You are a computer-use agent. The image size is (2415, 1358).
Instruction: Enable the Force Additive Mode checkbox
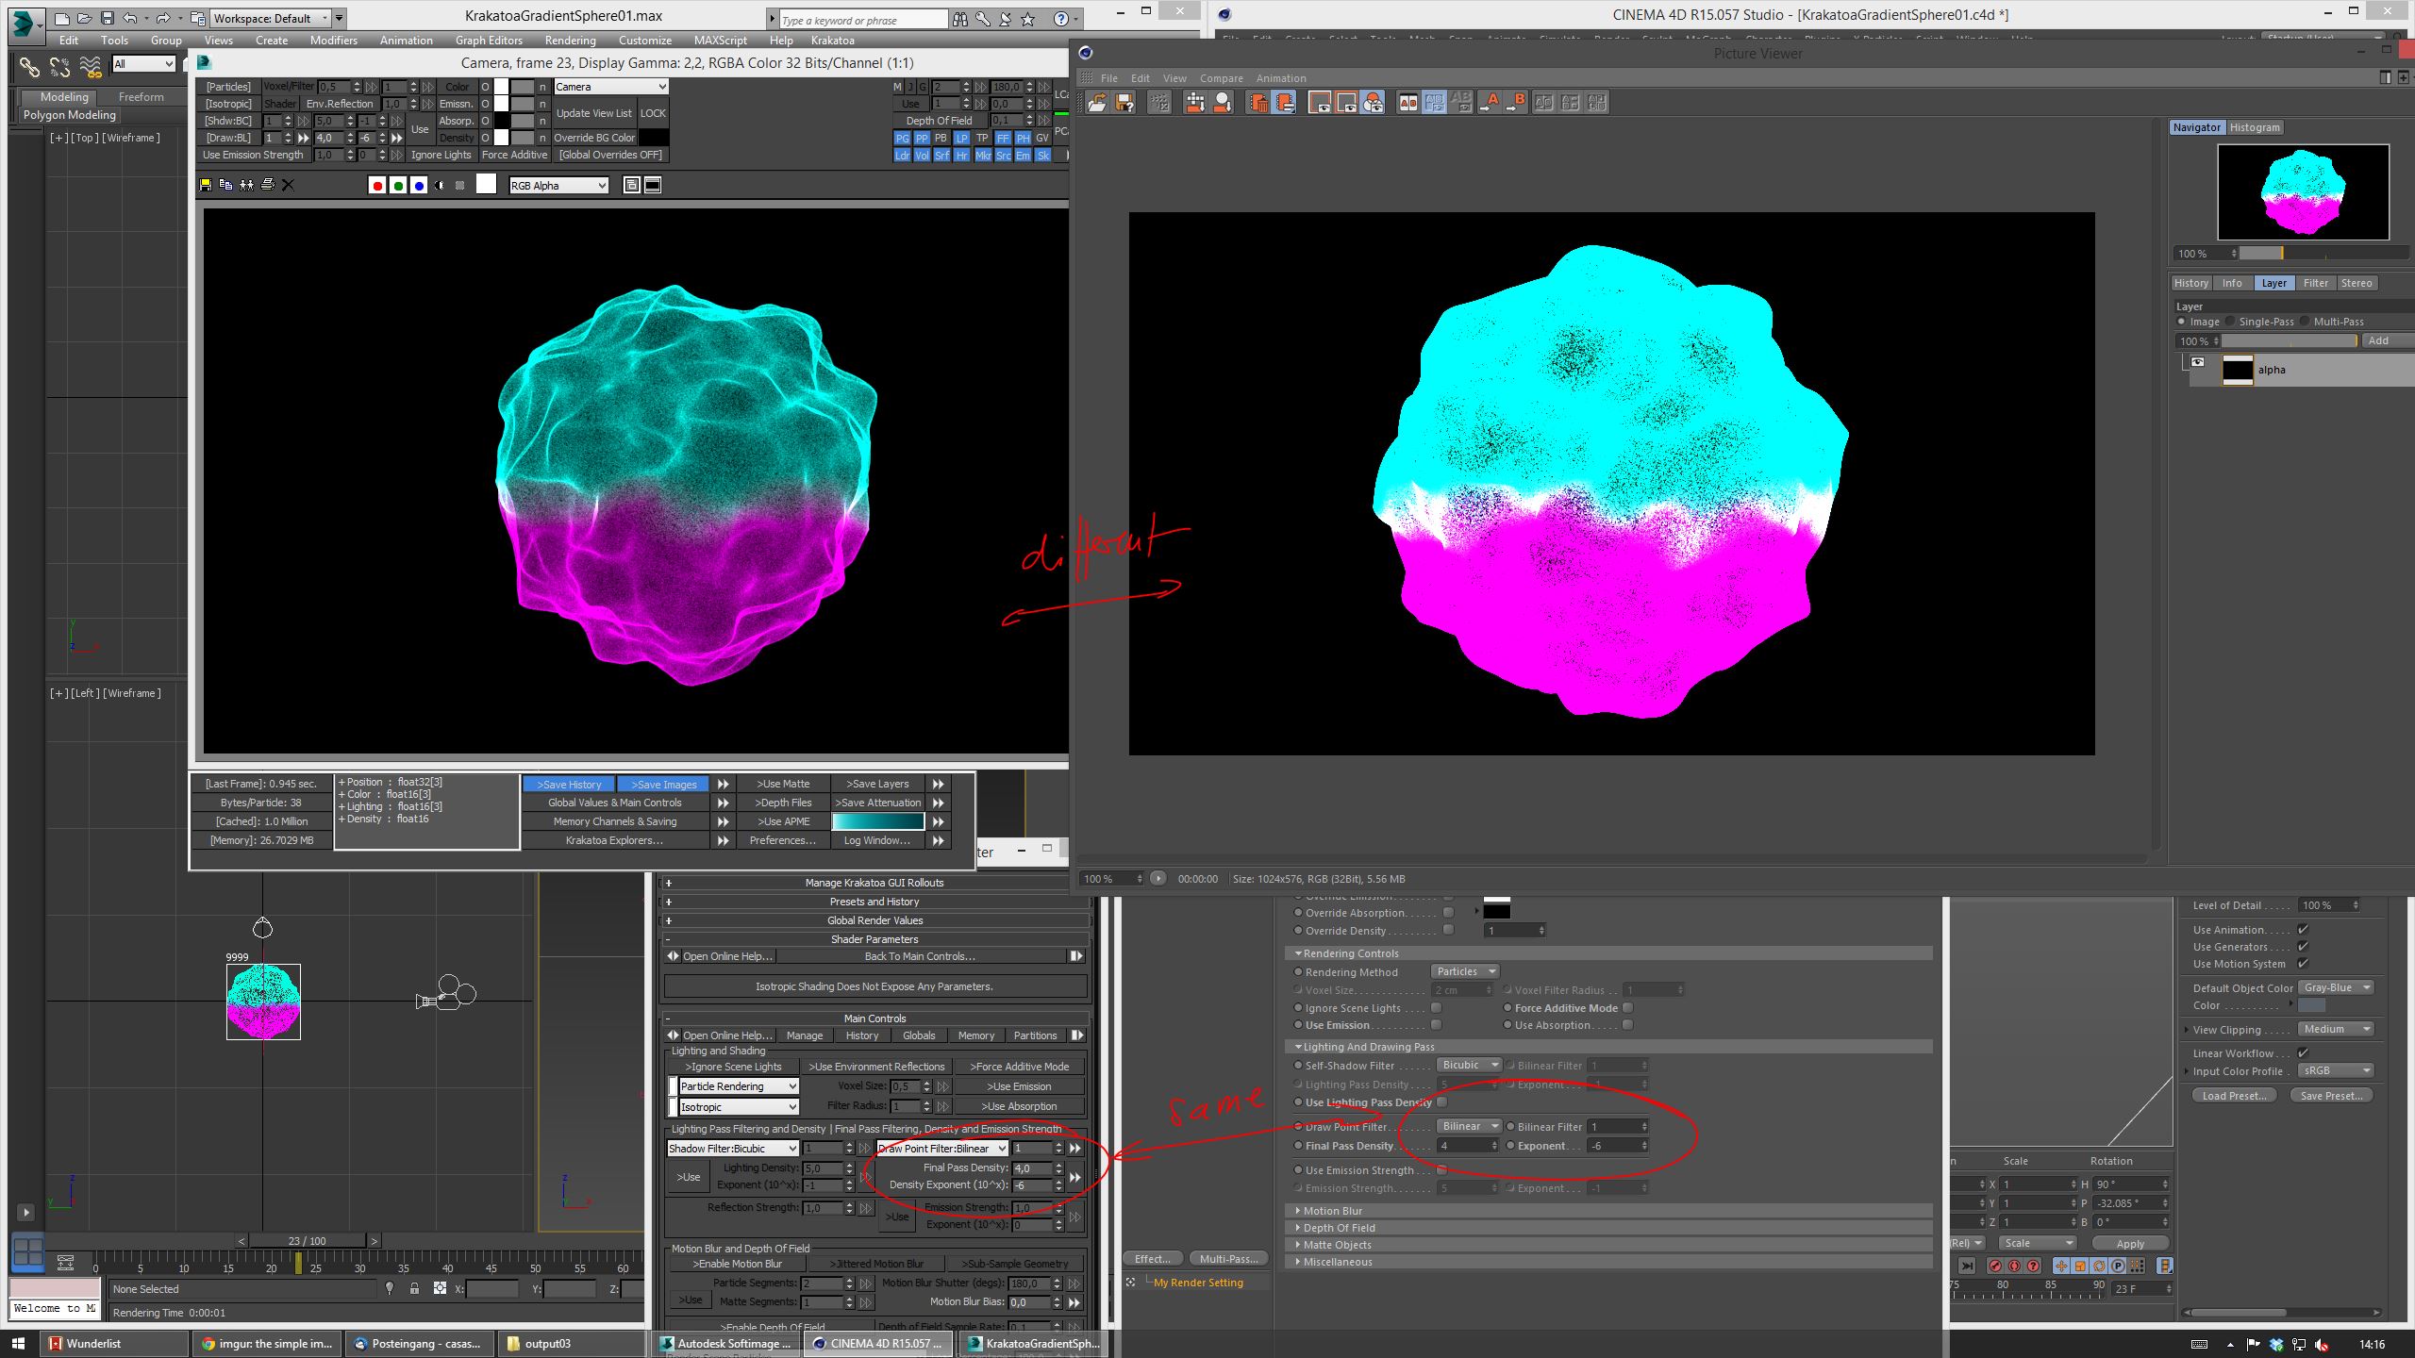coord(1628,1008)
